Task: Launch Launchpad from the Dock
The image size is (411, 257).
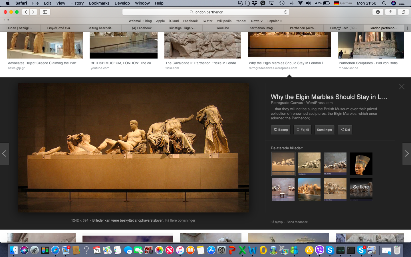Action: [x=35, y=250]
